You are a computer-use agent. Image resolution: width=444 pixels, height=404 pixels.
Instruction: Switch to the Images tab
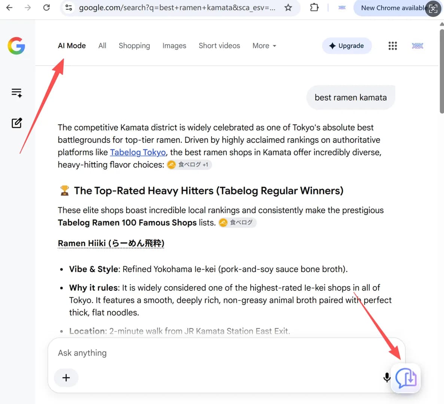pos(174,46)
